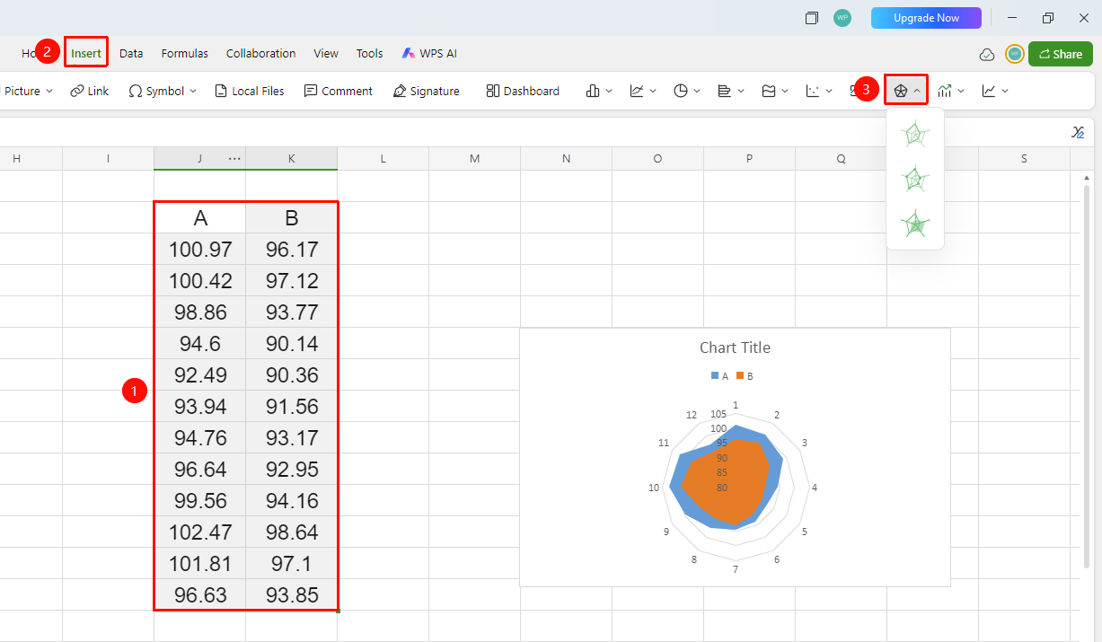
Task: Click the cloud sync status icon
Action: point(986,54)
